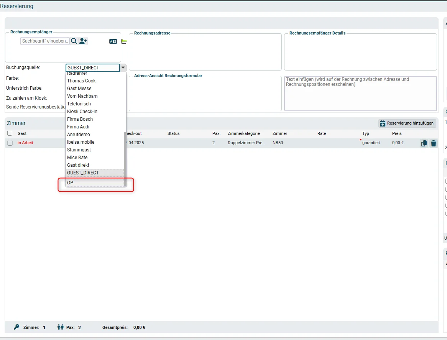447x340 pixels.
Task: Click the invoice text insert area
Action: [x=360, y=94]
